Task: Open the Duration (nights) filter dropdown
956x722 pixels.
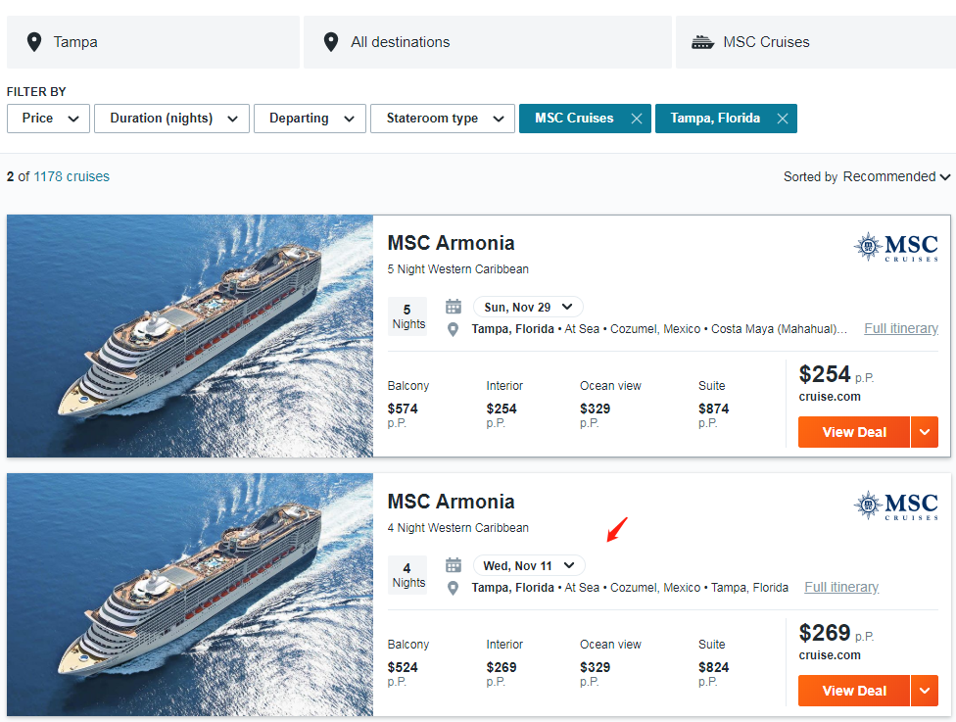Action: tap(172, 119)
